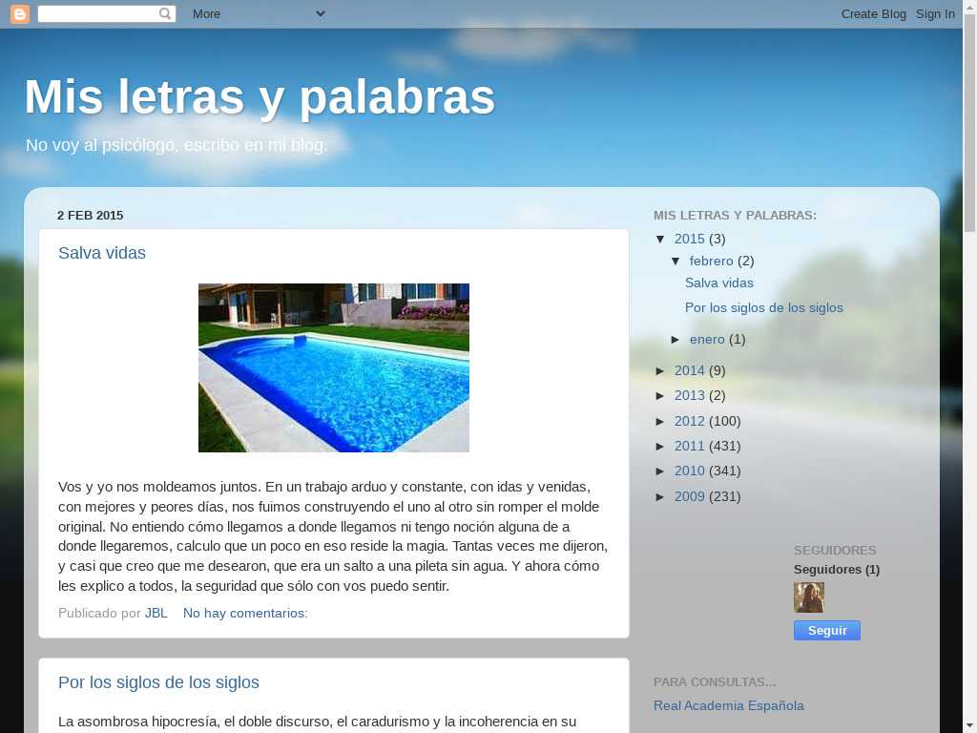Click Sign In at top right
This screenshot has height=733, width=977.
935,13
